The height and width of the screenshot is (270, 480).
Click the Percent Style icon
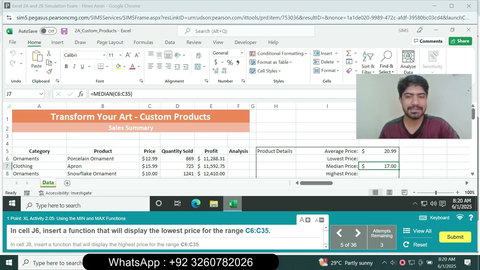[x=229, y=62]
